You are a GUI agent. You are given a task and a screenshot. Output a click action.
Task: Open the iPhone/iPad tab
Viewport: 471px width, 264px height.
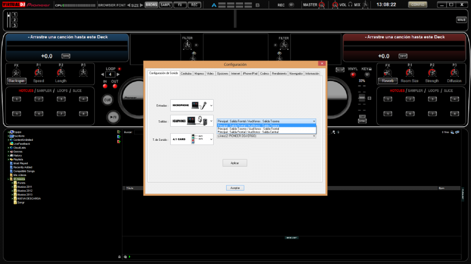250,73
